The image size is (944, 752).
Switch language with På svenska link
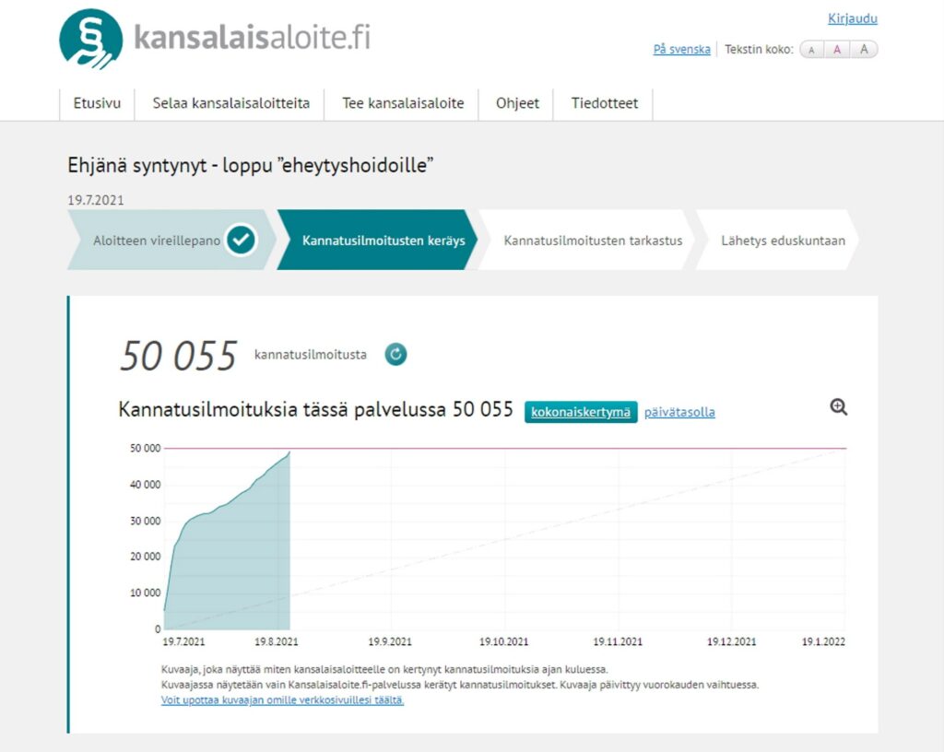tap(681, 50)
